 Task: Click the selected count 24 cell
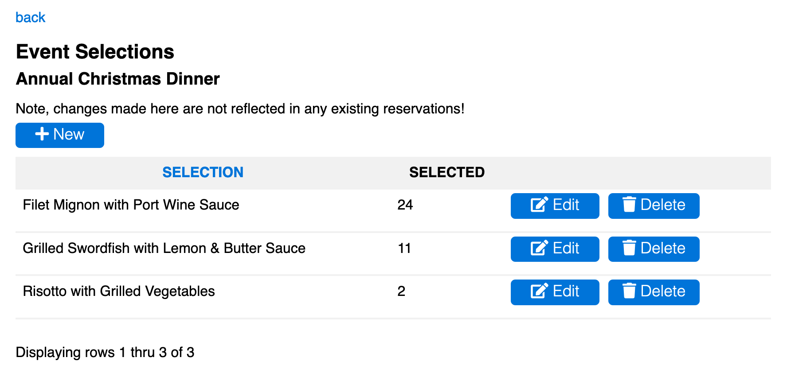click(405, 205)
